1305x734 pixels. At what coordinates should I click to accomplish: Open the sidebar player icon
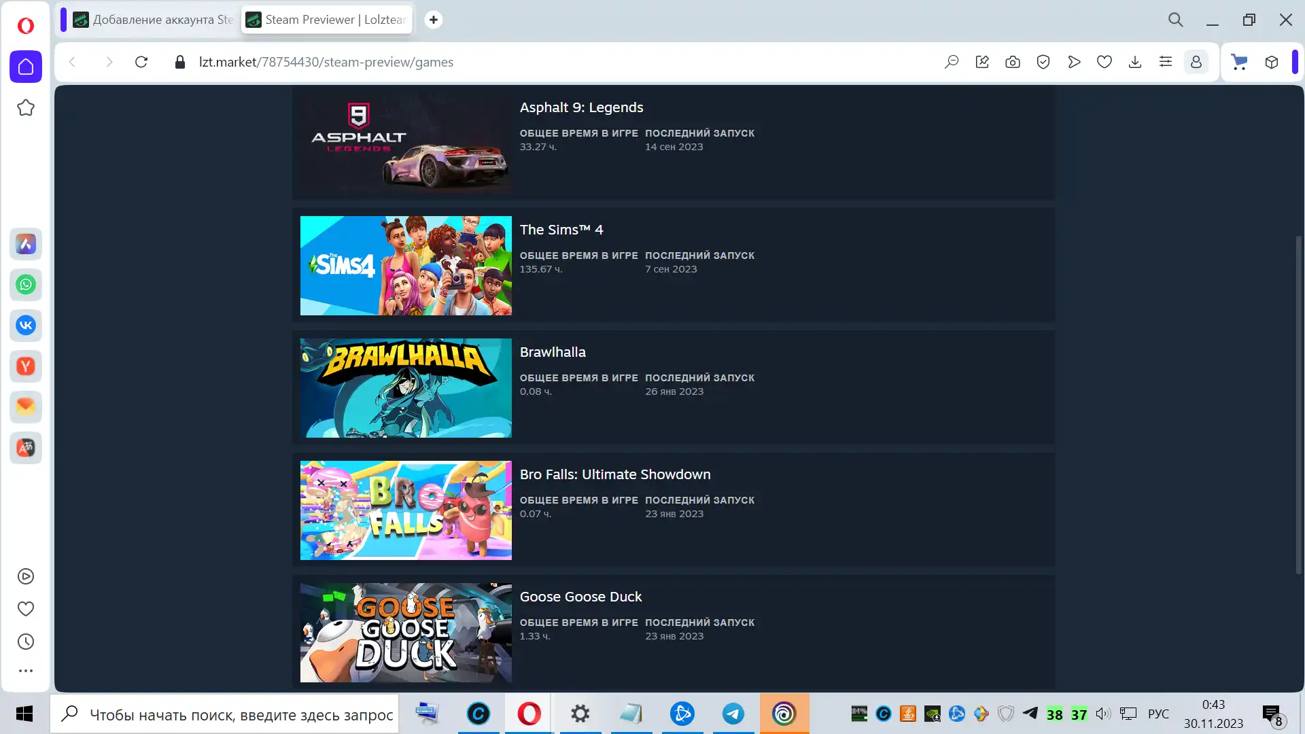pos(26,576)
